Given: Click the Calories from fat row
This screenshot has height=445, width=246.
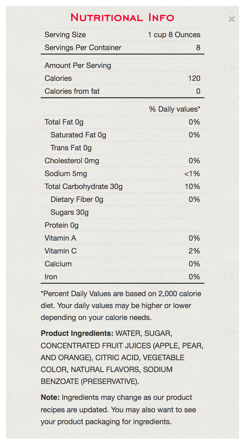Looking at the screenshot, I should point(122,91).
